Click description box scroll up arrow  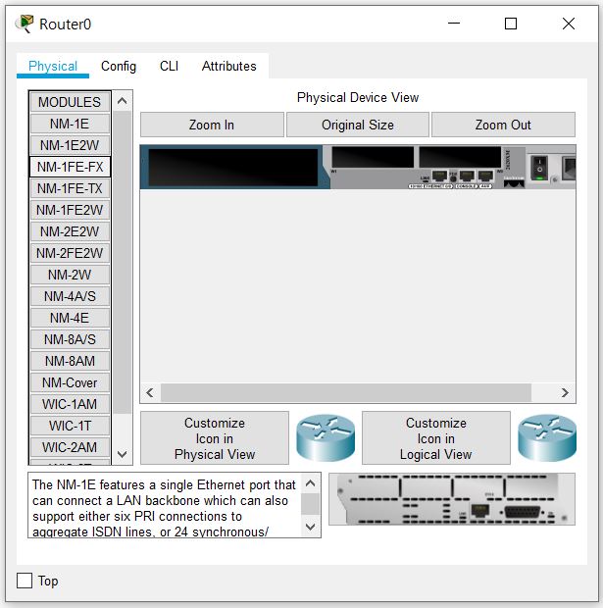(310, 483)
